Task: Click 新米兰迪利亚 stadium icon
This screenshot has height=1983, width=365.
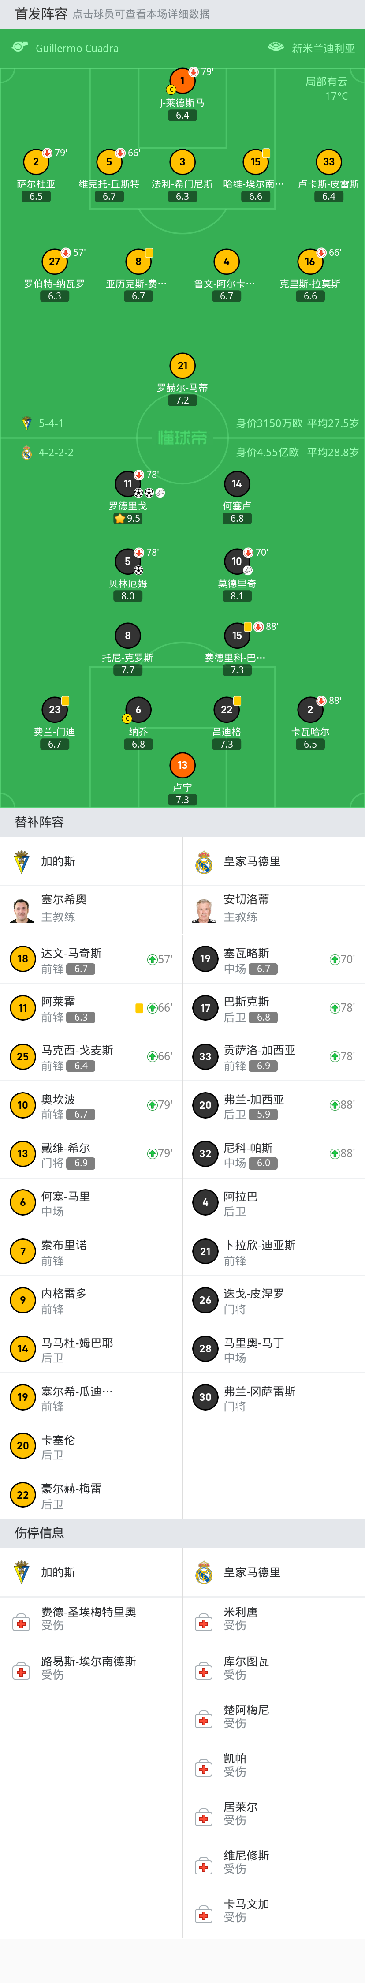Action: 276,48
